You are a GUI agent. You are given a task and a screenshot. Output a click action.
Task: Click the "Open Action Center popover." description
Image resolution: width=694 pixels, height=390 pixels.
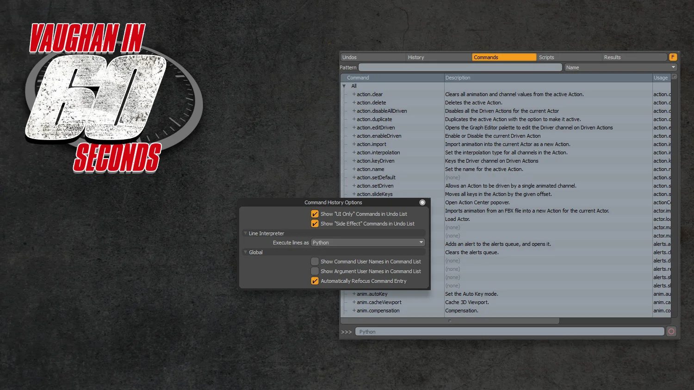coord(477,202)
